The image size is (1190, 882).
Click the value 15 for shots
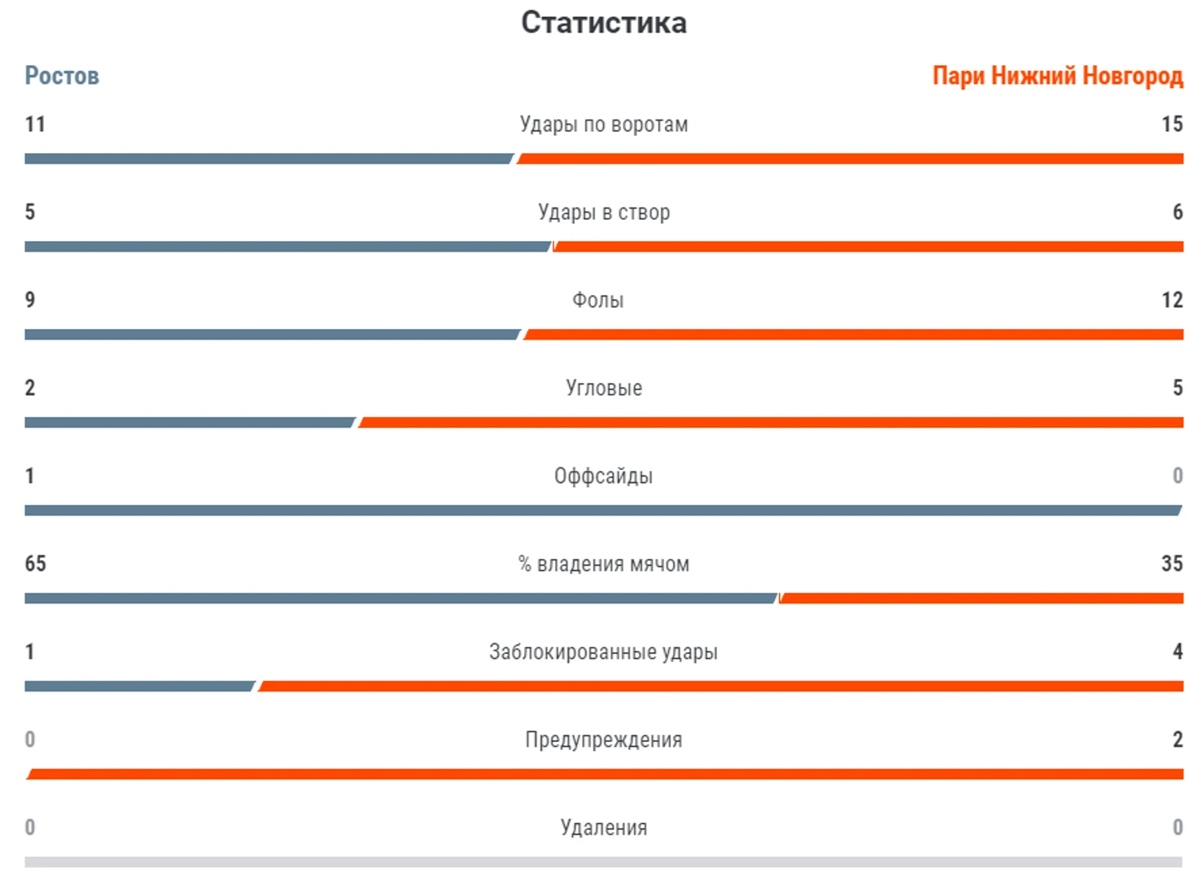[x=1172, y=125]
